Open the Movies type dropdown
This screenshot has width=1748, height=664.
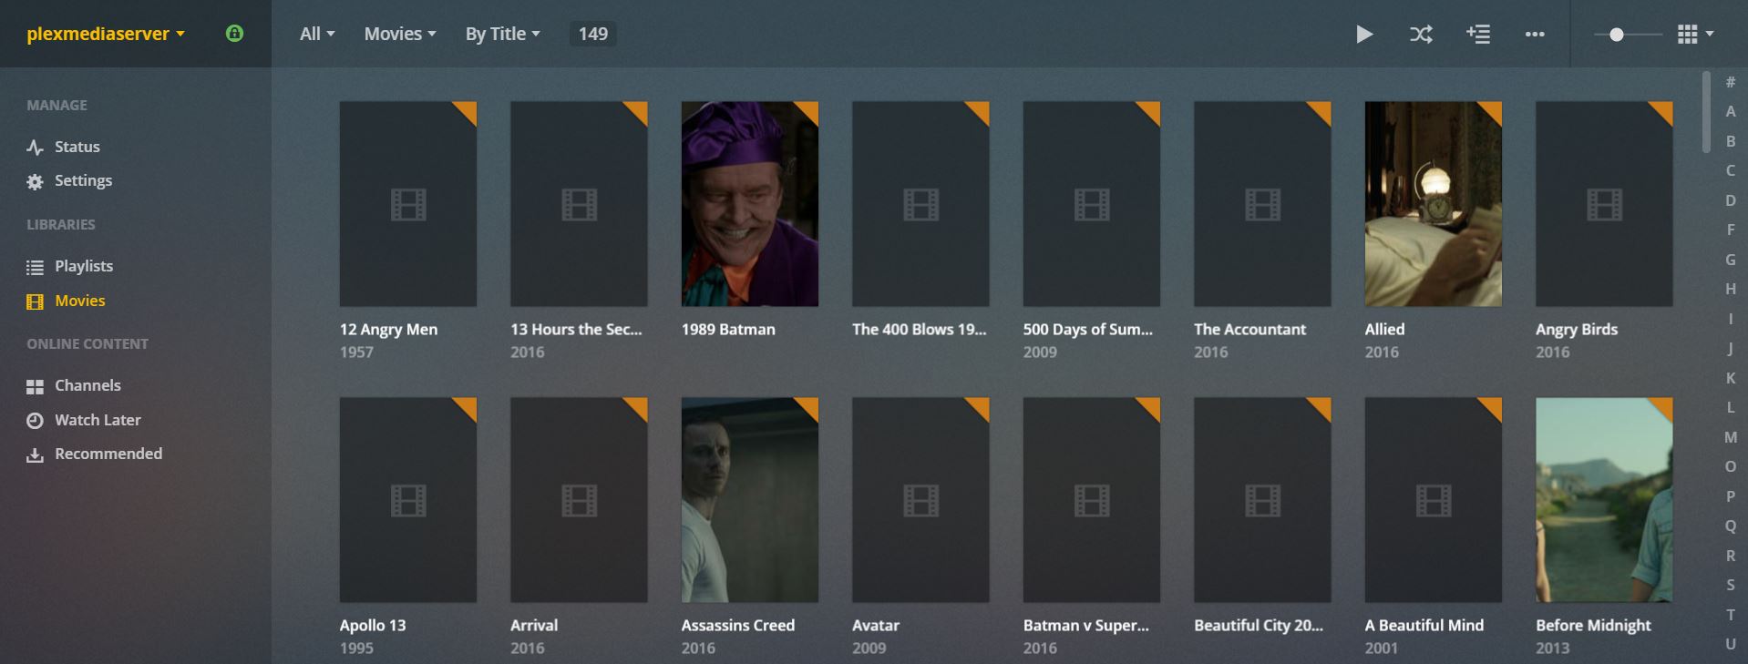click(x=400, y=34)
